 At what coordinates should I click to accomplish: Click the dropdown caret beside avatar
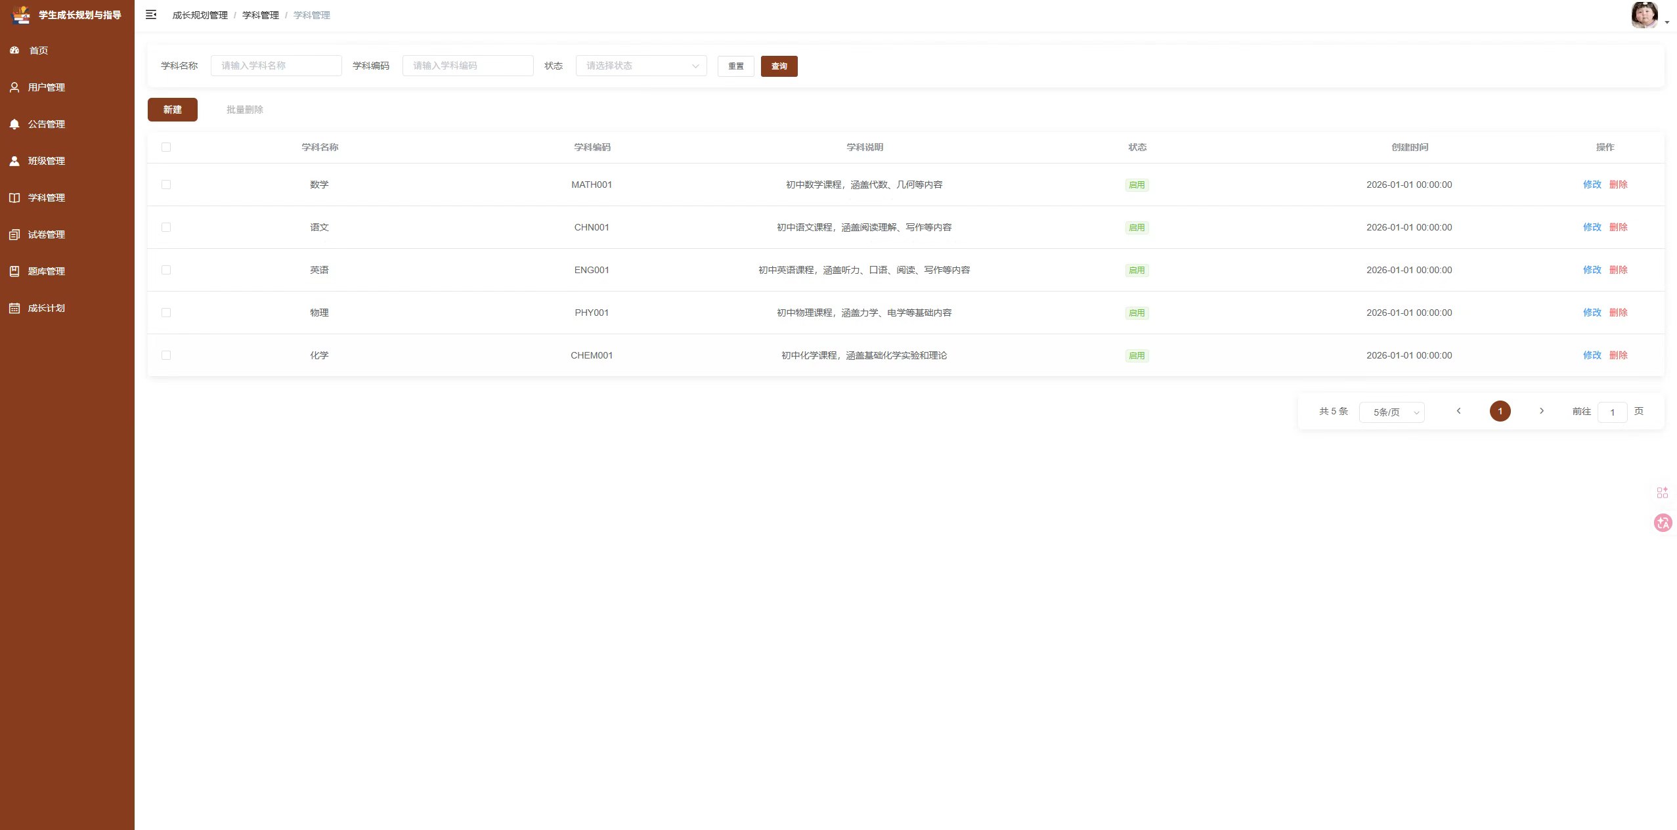[1667, 22]
